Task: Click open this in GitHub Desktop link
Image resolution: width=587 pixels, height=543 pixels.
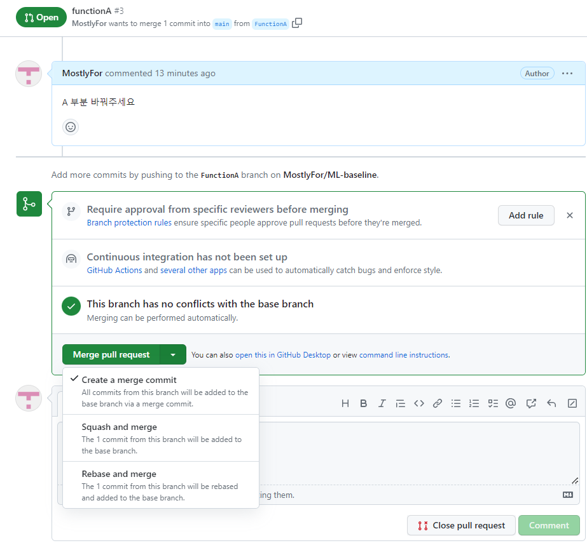Action: tap(283, 355)
